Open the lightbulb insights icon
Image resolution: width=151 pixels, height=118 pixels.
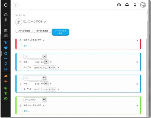(6, 64)
